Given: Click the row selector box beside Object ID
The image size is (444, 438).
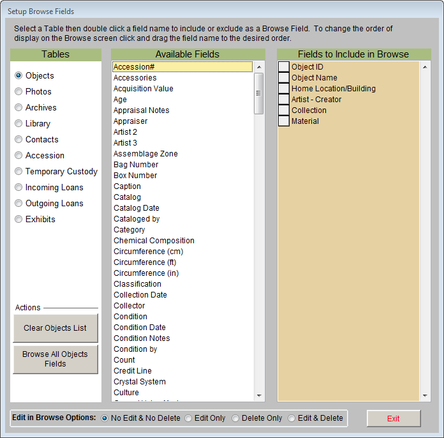Looking at the screenshot, I should [284, 67].
